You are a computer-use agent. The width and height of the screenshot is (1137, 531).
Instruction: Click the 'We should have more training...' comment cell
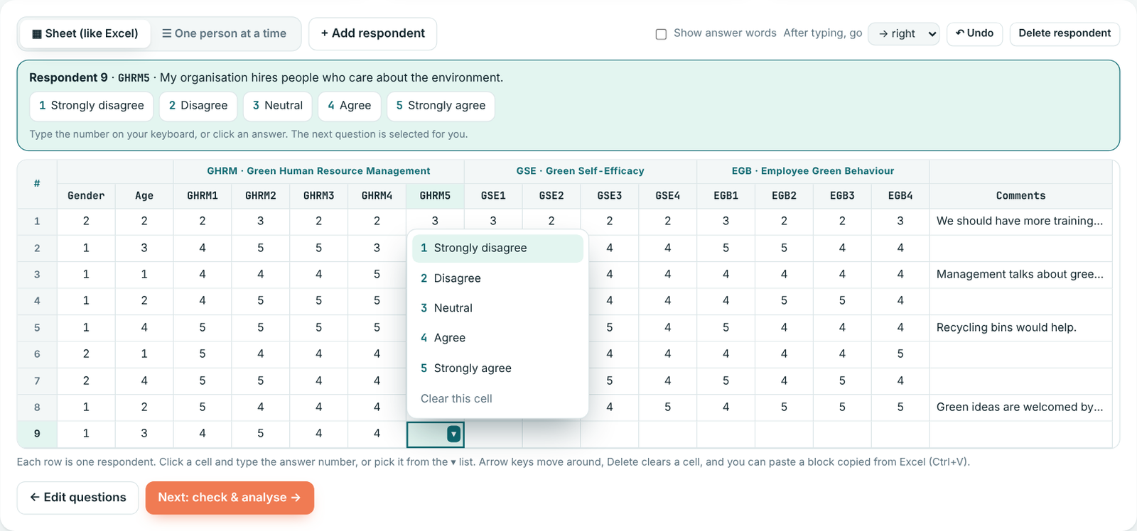coord(1020,221)
